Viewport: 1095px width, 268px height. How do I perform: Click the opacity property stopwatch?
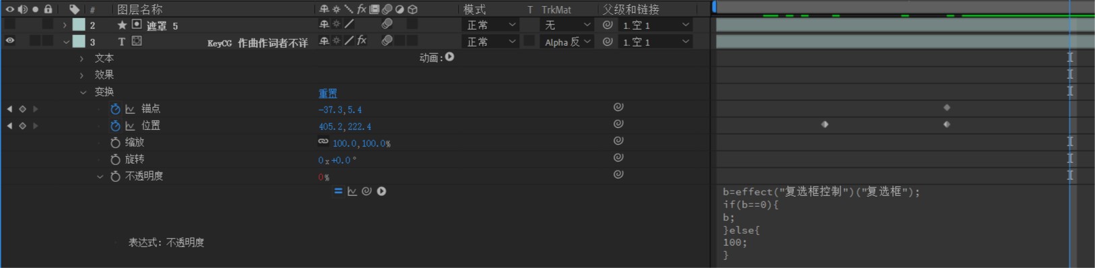click(x=115, y=176)
